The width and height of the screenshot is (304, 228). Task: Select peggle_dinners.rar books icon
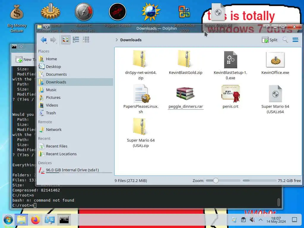185,94
